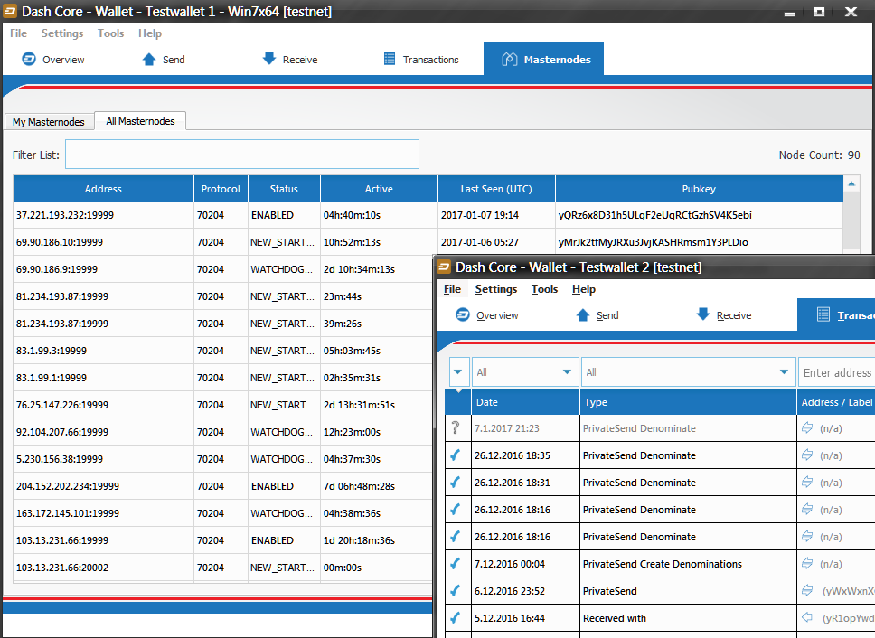Switch to the All Masternodes tab

point(140,121)
